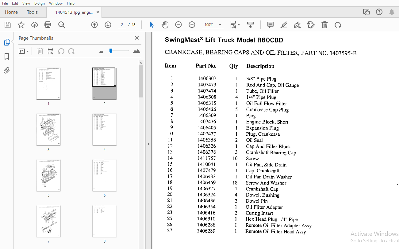The width and height of the screenshot is (399, 249).
Task: Select page 5 thumbnail
Action: click(x=48, y=175)
